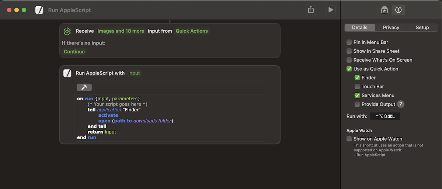This screenshot has width=442, height=189.
Task: Switch to the Setup tab
Action: [422, 28]
